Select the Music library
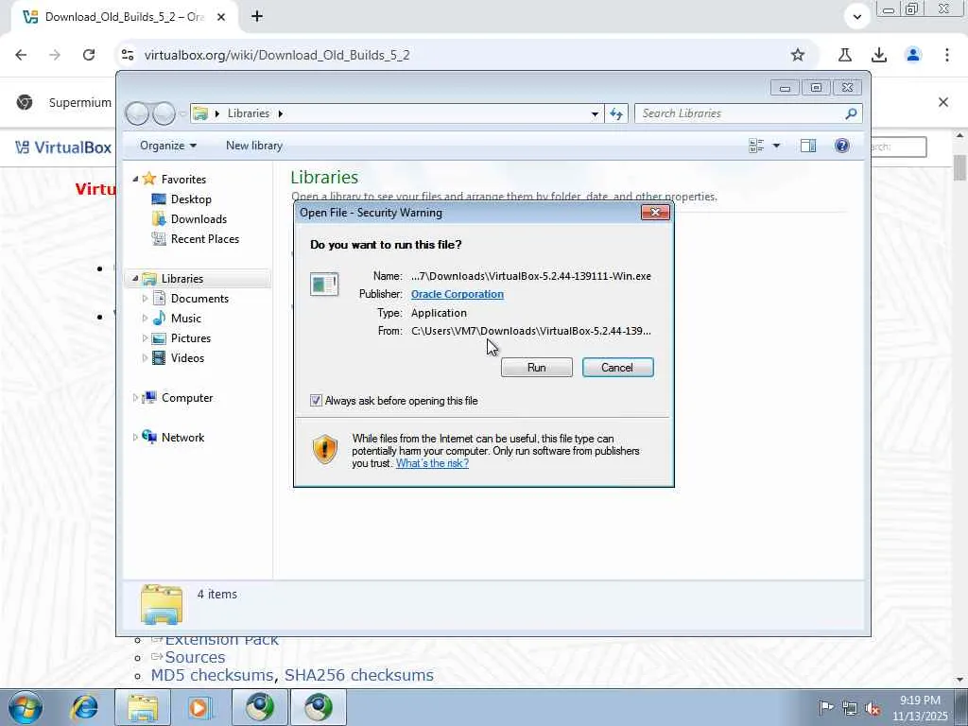The height and width of the screenshot is (726, 968). click(186, 319)
